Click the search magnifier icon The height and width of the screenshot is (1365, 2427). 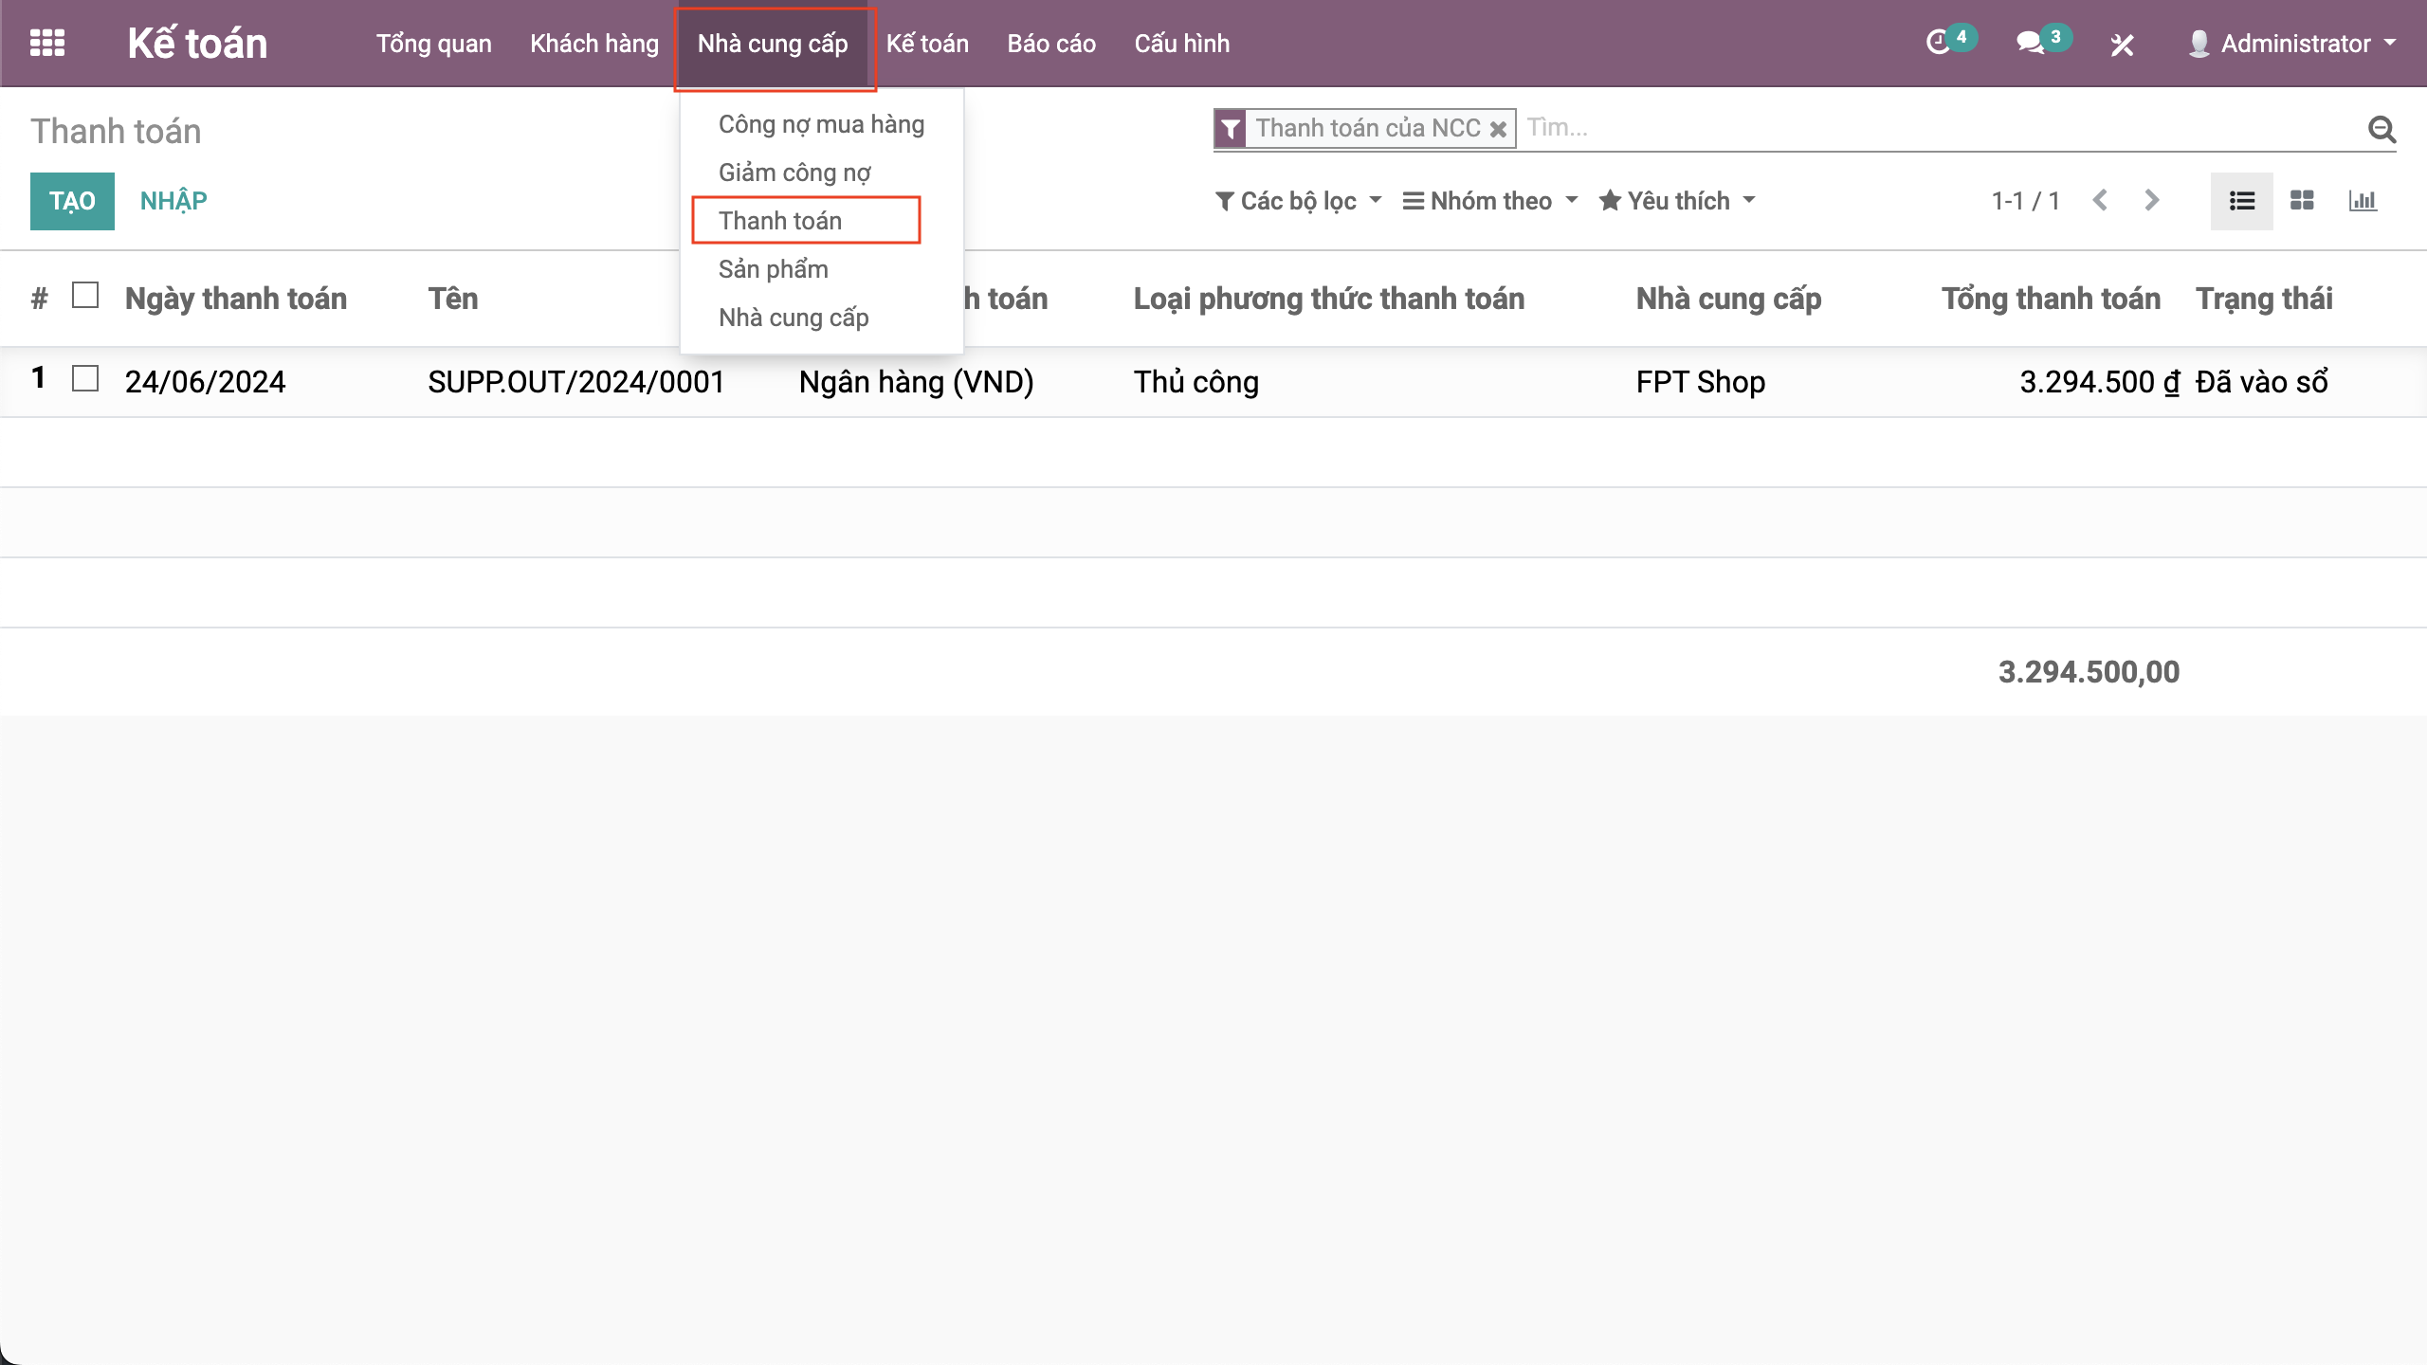point(2381,129)
